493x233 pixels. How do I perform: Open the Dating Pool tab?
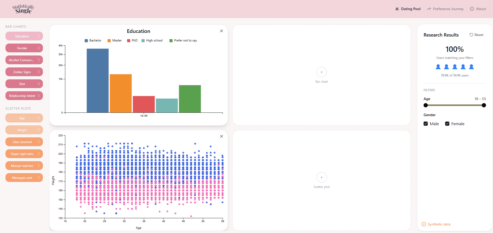coord(408,9)
